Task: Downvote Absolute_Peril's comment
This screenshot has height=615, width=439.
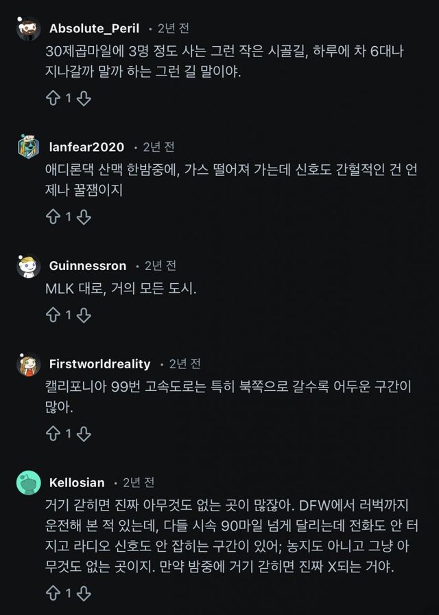Action: (x=83, y=98)
